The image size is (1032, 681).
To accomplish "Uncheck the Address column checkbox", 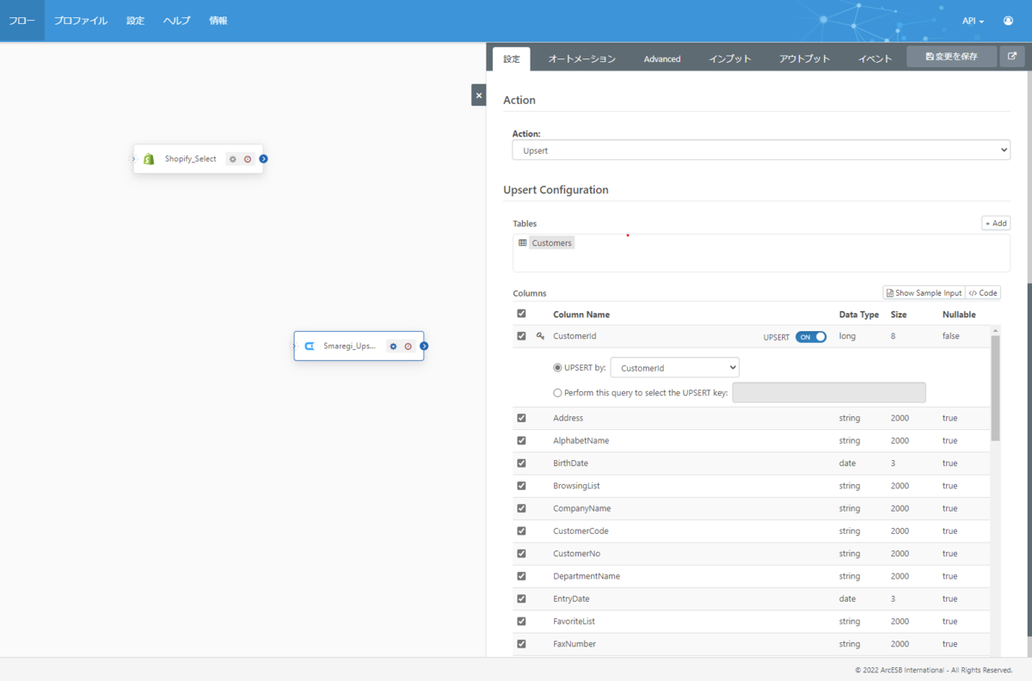I will coord(521,418).
